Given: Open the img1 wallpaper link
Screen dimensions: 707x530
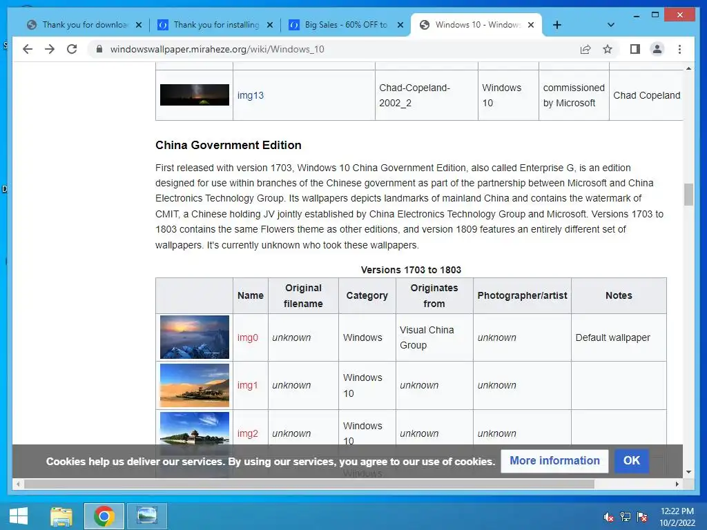Looking at the screenshot, I should (x=247, y=385).
